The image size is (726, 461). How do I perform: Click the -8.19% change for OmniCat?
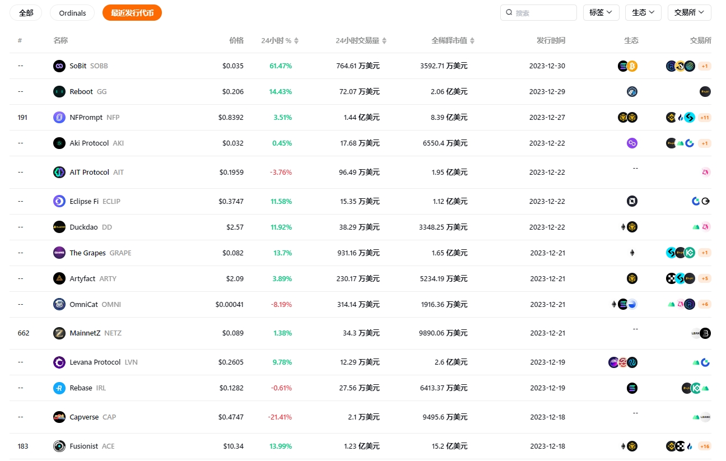click(281, 305)
